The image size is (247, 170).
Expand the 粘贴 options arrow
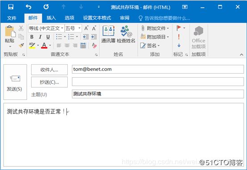click(x=10, y=46)
